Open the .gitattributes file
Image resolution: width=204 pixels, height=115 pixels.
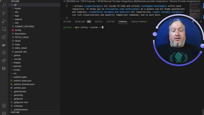coord(20,92)
